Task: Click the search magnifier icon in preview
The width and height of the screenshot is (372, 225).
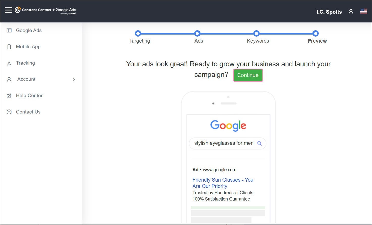Action: coord(259,143)
